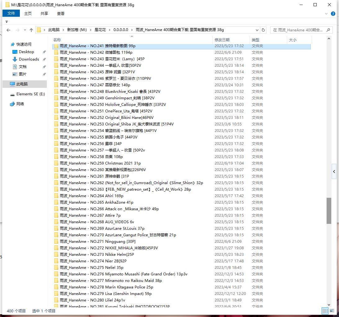
Task: Open Elements SE (E:) drive
Action: (x=30, y=94)
